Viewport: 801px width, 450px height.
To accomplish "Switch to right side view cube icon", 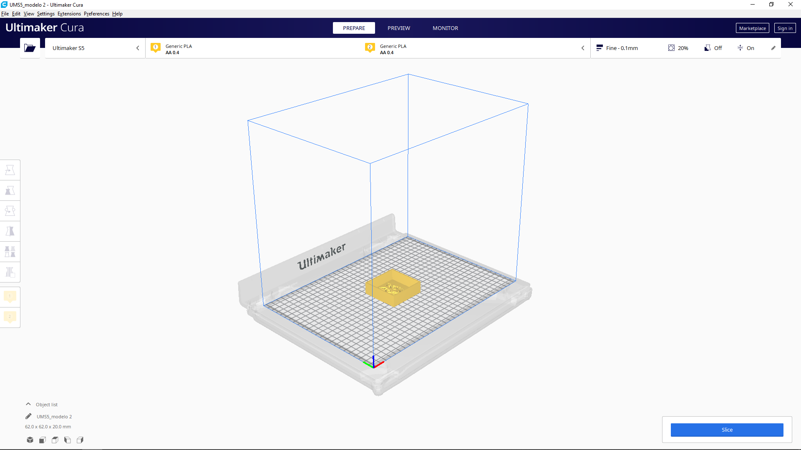I will 80,440.
